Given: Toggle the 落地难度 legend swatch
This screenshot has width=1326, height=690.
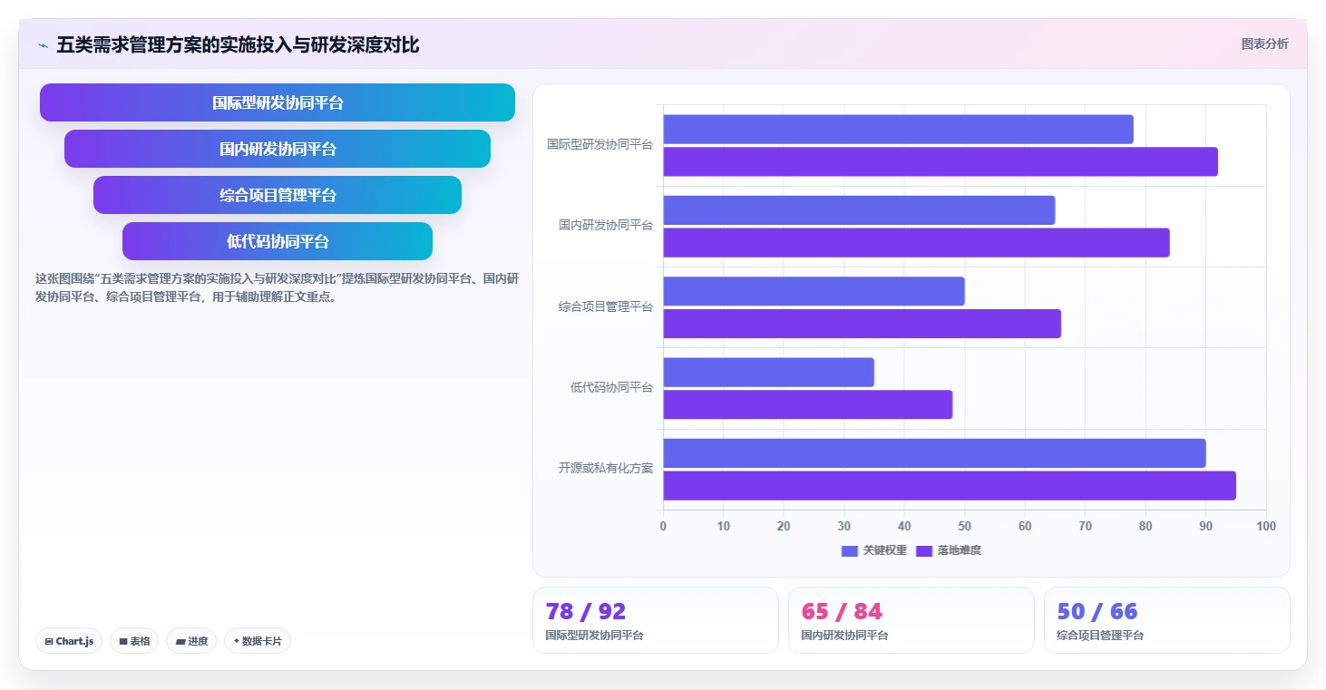Looking at the screenshot, I should (924, 550).
